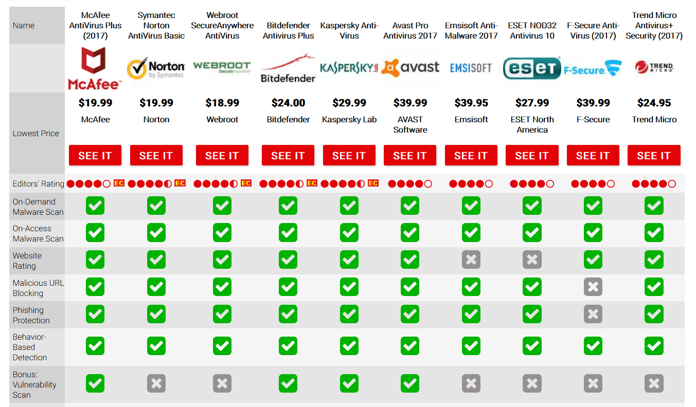696x407 pixels.
Task: Click McAfee's green check for Vulnerability Scan
Action: (x=95, y=383)
